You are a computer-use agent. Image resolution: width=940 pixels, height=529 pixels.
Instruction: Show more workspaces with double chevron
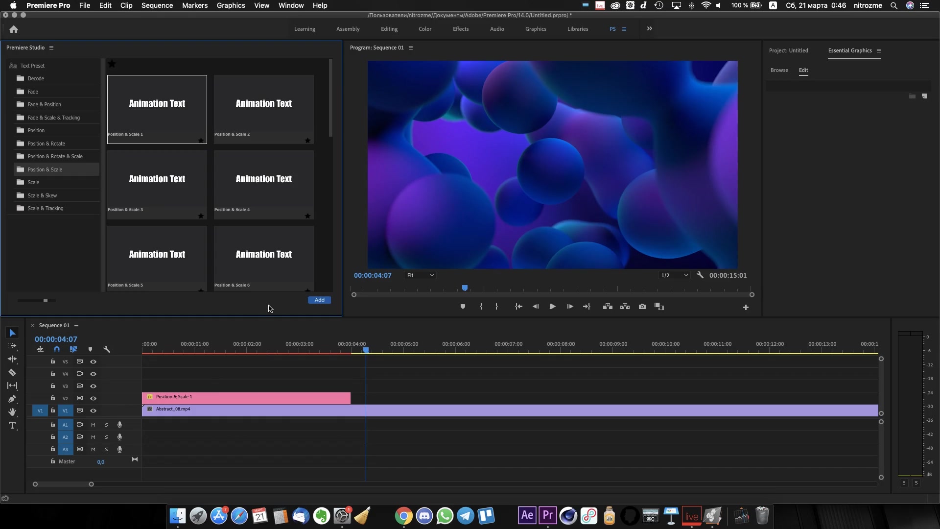[650, 29]
